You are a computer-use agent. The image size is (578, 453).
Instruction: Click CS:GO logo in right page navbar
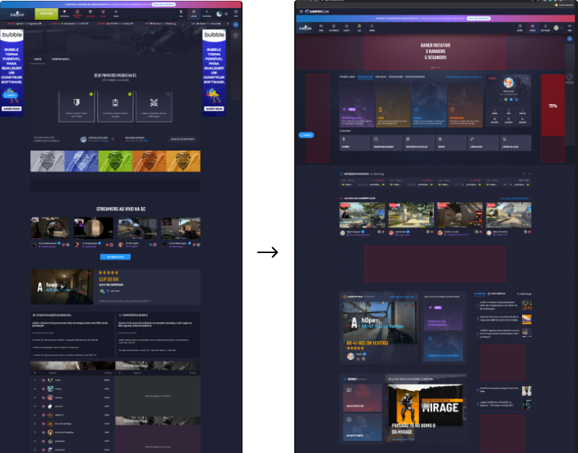click(305, 28)
